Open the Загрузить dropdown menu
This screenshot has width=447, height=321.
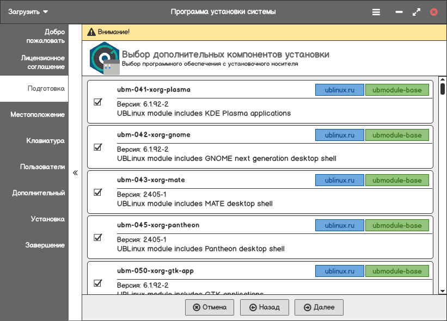[28, 11]
